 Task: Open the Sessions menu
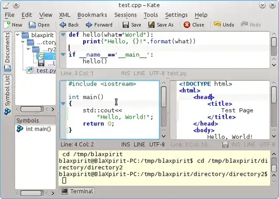click(126, 15)
